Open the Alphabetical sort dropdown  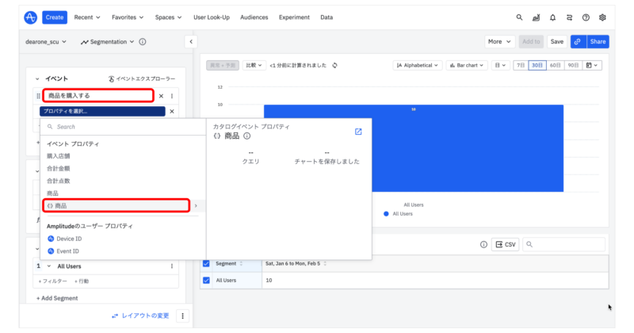tap(417, 65)
